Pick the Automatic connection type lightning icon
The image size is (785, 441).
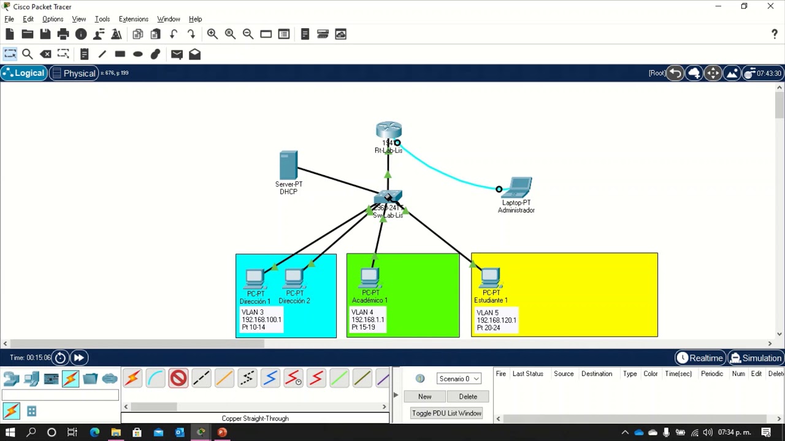[x=132, y=379]
